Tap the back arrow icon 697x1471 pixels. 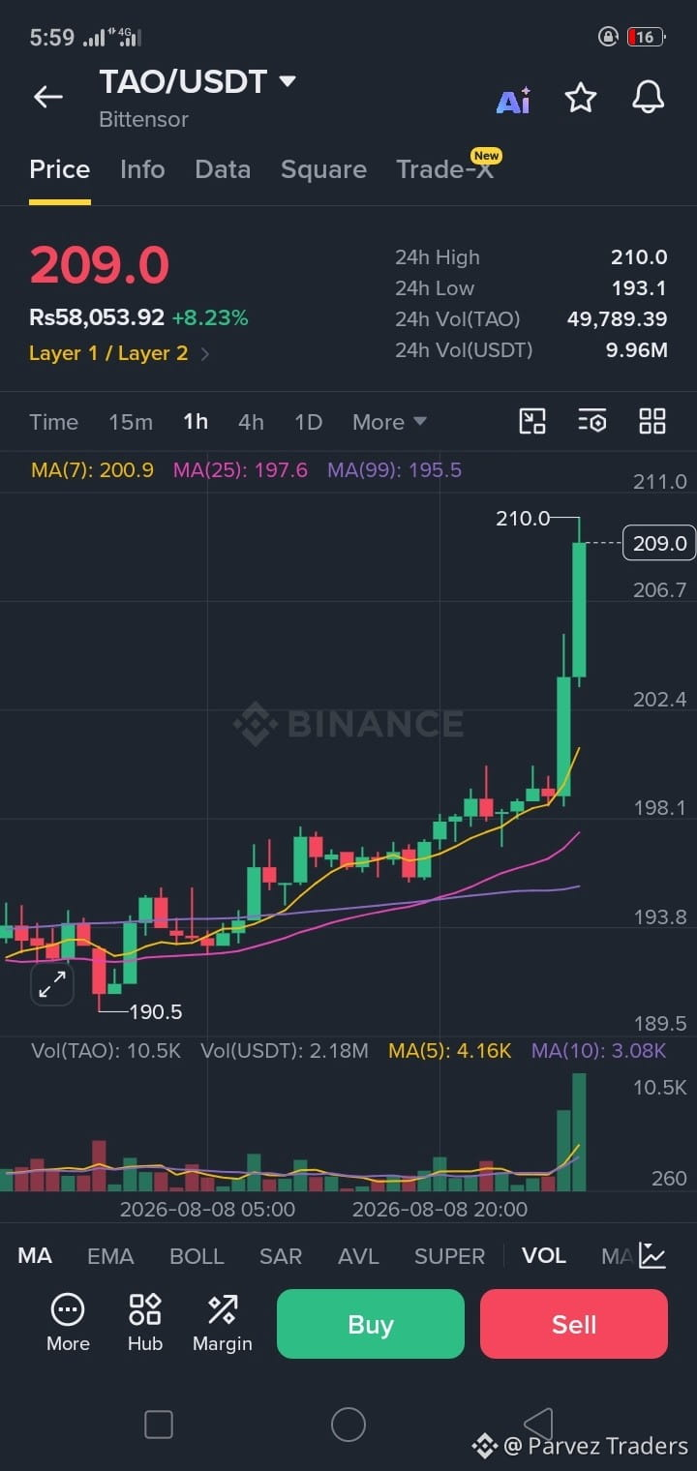47,97
